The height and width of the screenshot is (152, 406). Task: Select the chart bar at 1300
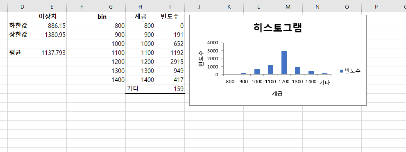coord(297,71)
